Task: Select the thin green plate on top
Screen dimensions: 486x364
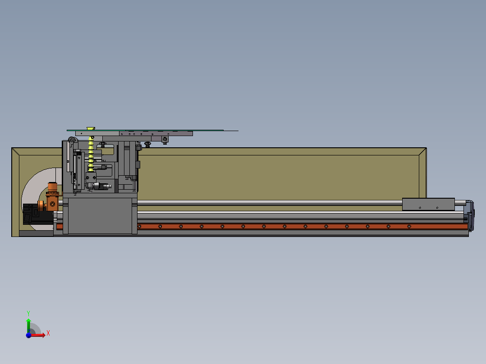Action: (145, 131)
